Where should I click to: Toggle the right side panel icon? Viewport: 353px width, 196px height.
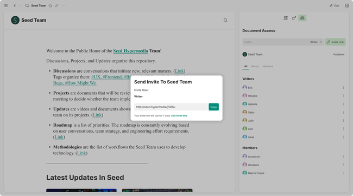pos(347,5)
